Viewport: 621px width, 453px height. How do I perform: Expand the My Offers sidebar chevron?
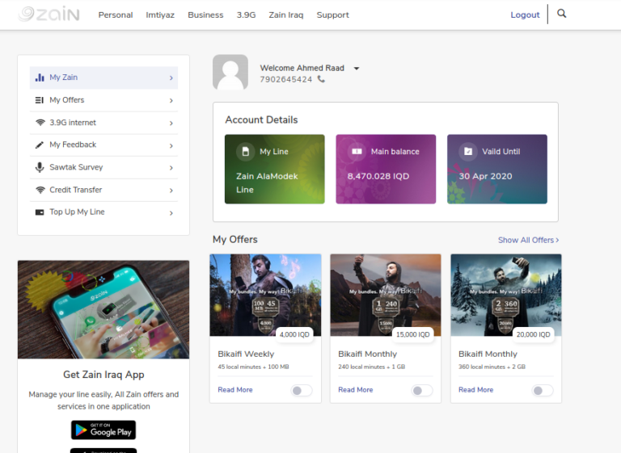point(171,100)
